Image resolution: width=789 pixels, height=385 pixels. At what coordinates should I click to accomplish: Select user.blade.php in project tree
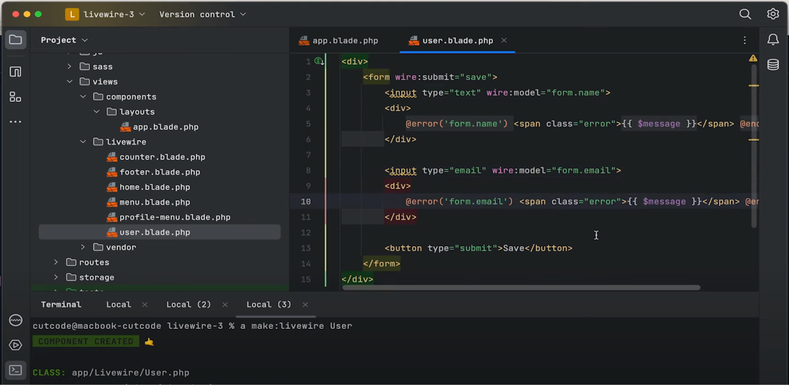(x=160, y=232)
